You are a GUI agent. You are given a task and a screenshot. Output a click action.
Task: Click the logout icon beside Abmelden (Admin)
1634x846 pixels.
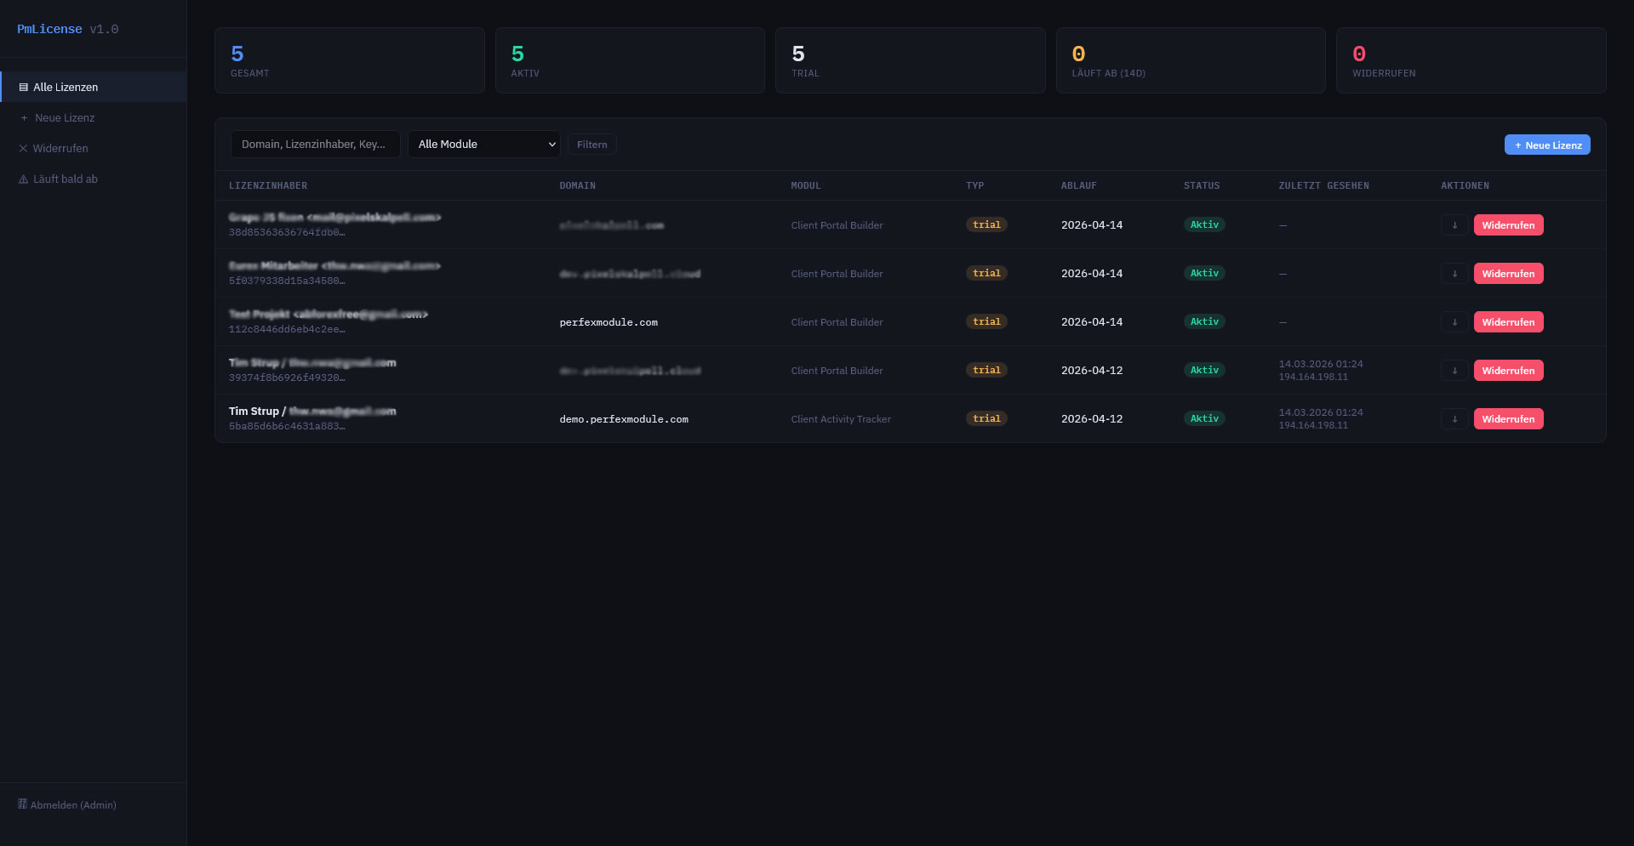pos(23,804)
